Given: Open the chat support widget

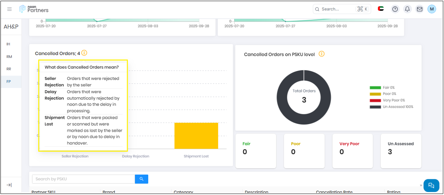Looking at the screenshot, I should 431,185.
